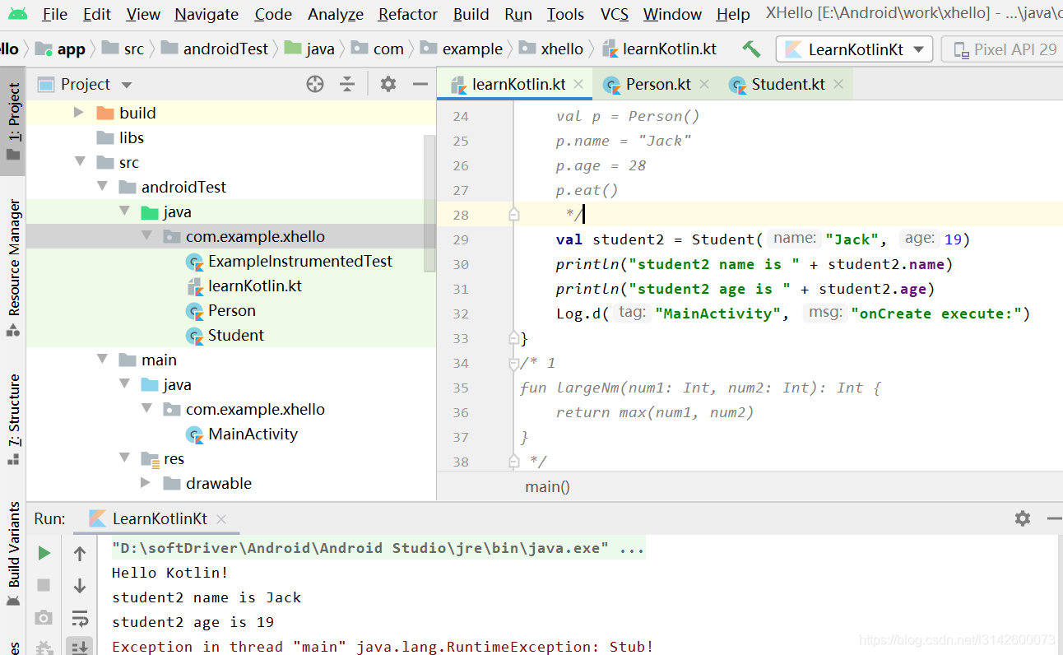
Task: Expand the drawable folder arrow
Action: click(146, 483)
